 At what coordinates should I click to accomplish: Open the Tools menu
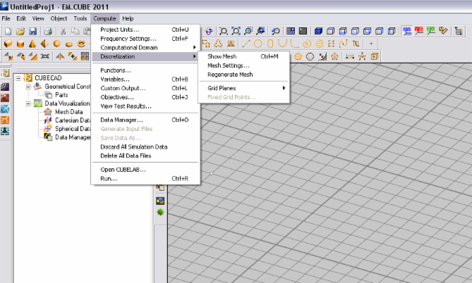coord(80,18)
